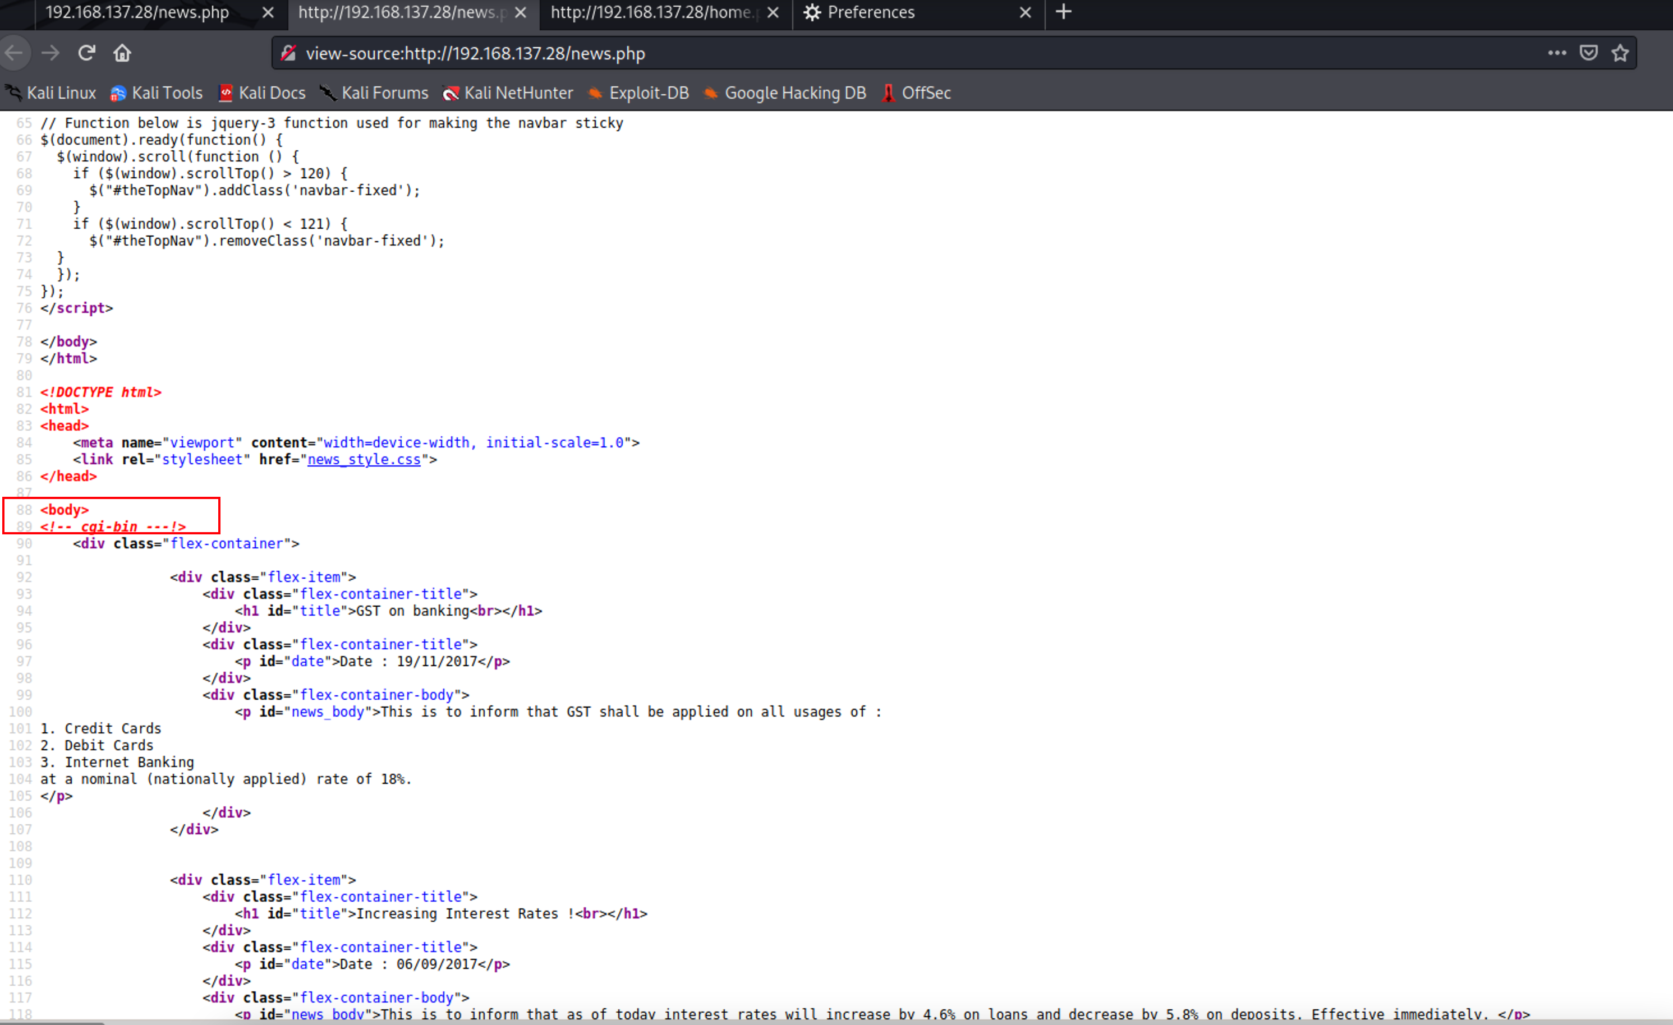Click the browser Back arrow button
Image resolution: width=1673 pixels, height=1025 pixels.
point(14,53)
